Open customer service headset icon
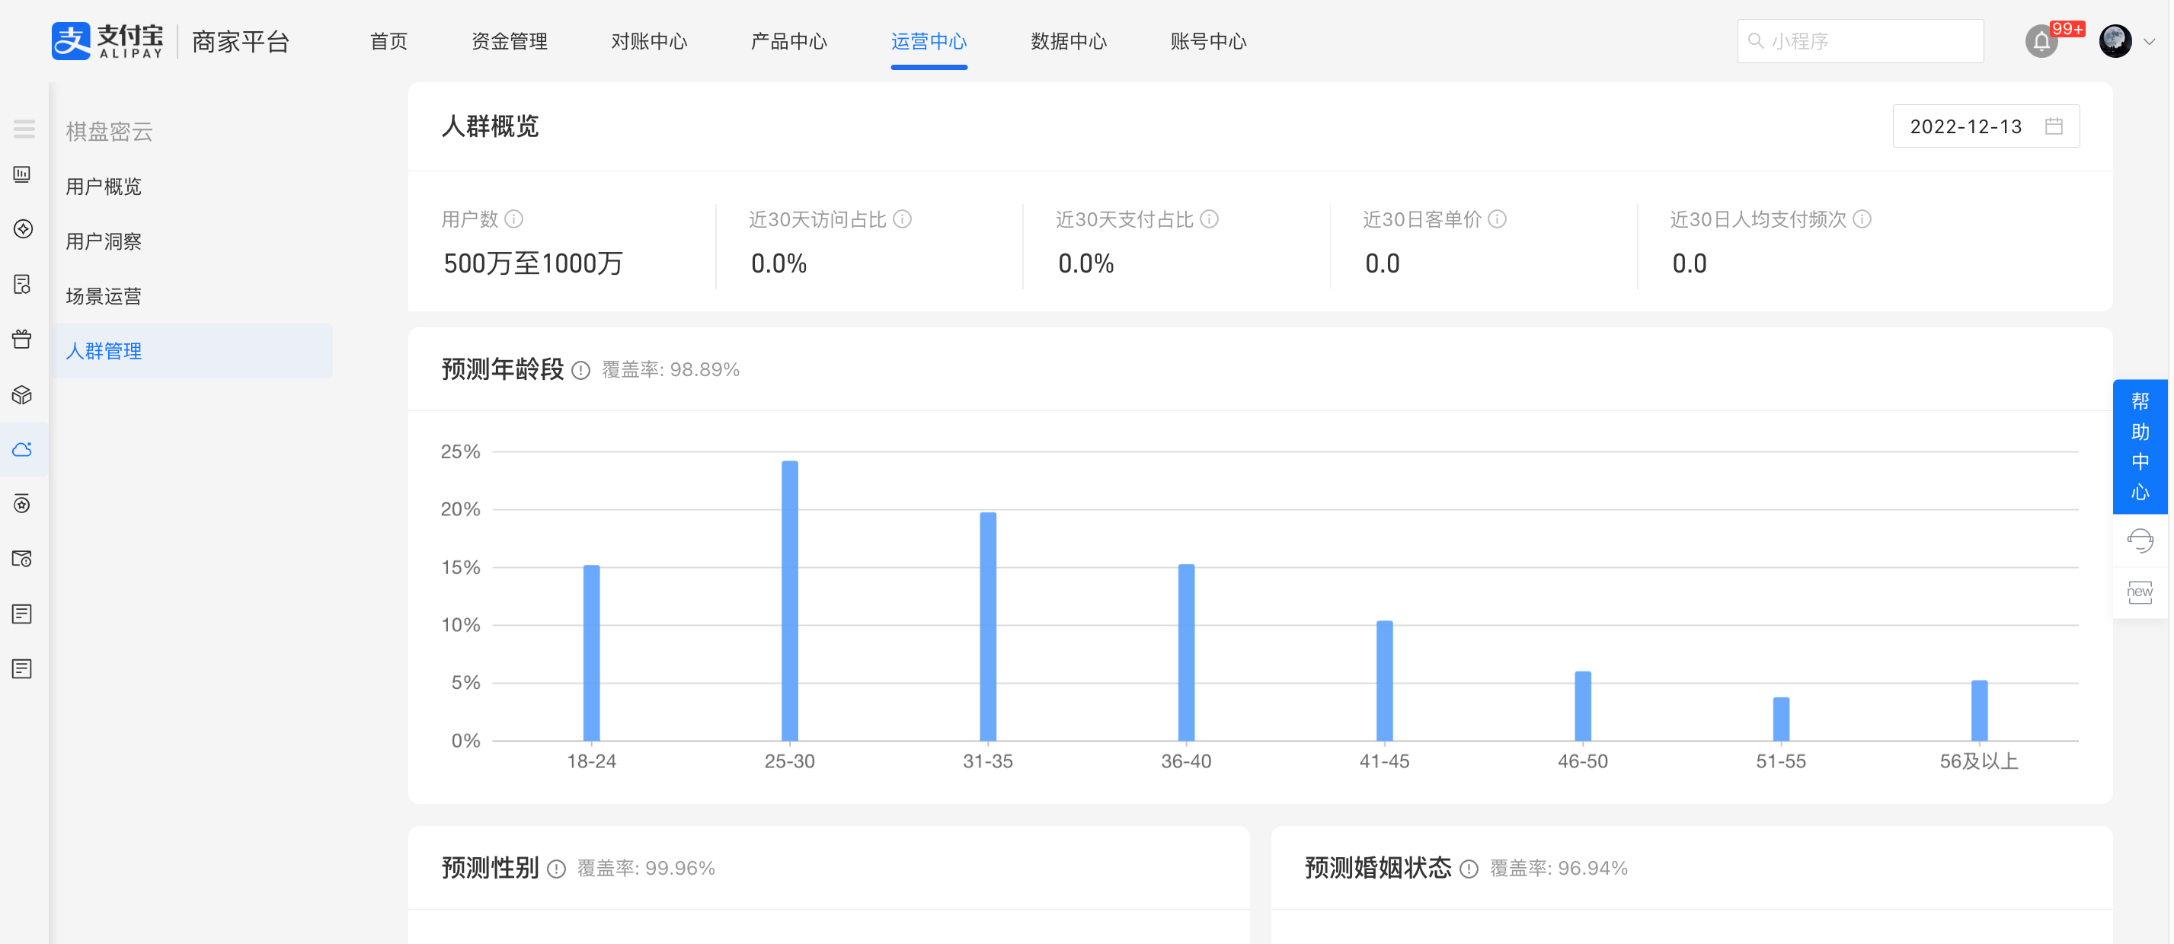 (x=2140, y=541)
